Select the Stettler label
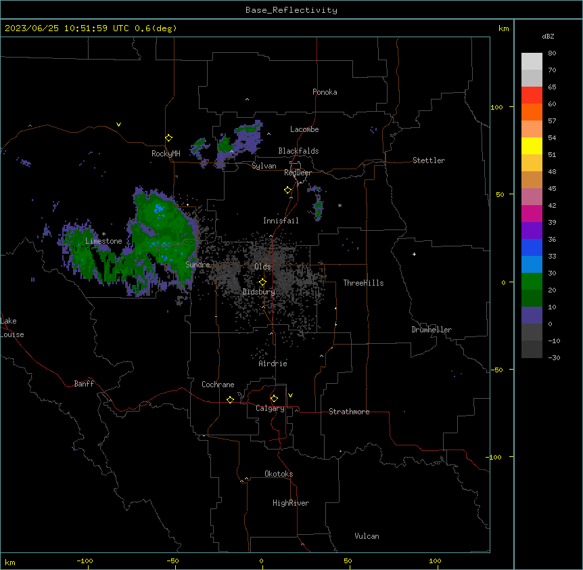 (429, 160)
